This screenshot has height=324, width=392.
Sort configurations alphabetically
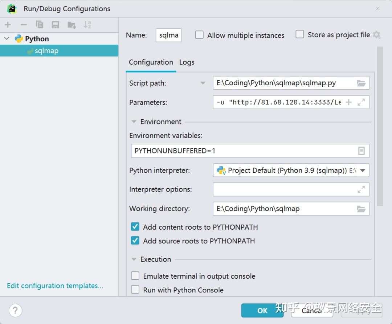pyautogui.click(x=87, y=25)
